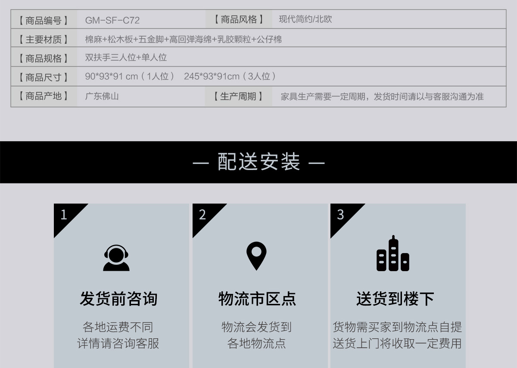The image size is (517, 368).
Task: Select the 送货到楼下 heading
Action: (x=395, y=299)
